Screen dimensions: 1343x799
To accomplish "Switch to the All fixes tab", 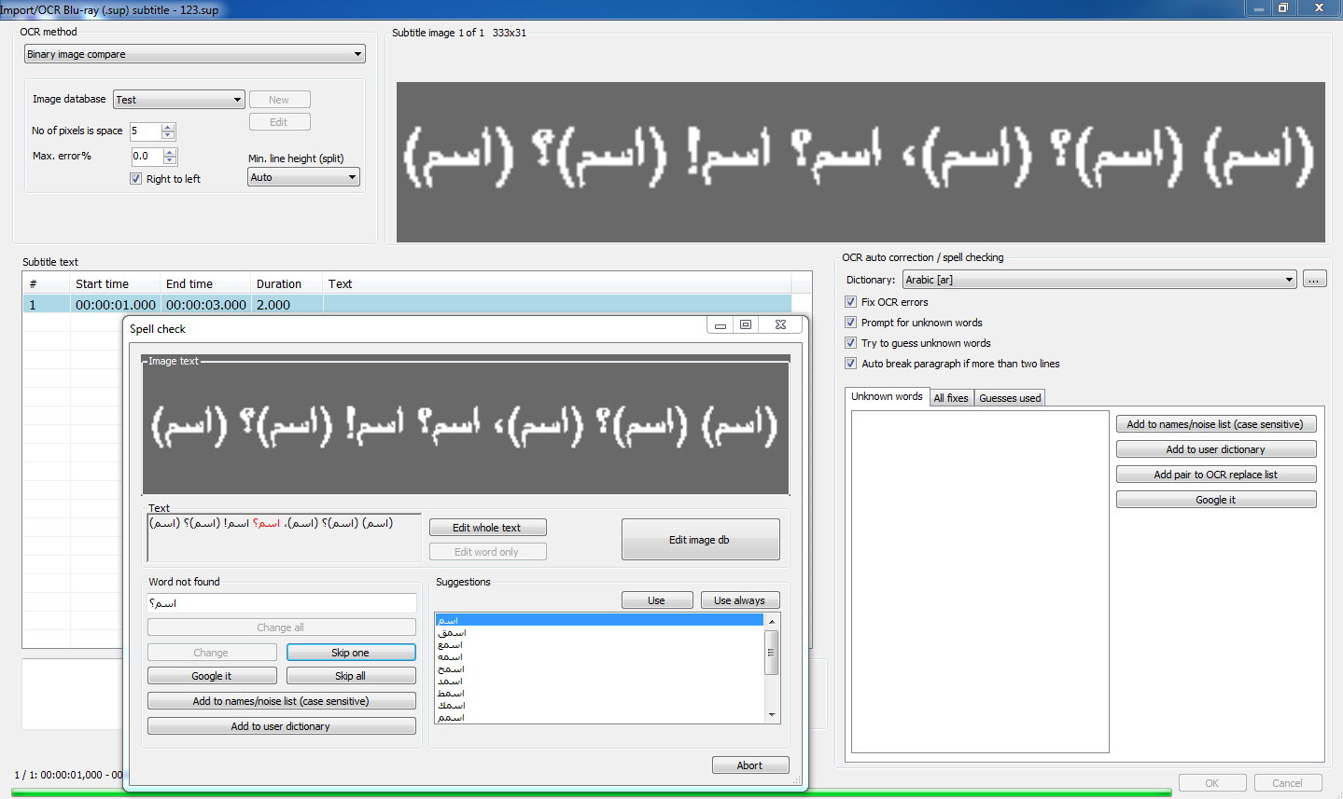I will coord(951,398).
